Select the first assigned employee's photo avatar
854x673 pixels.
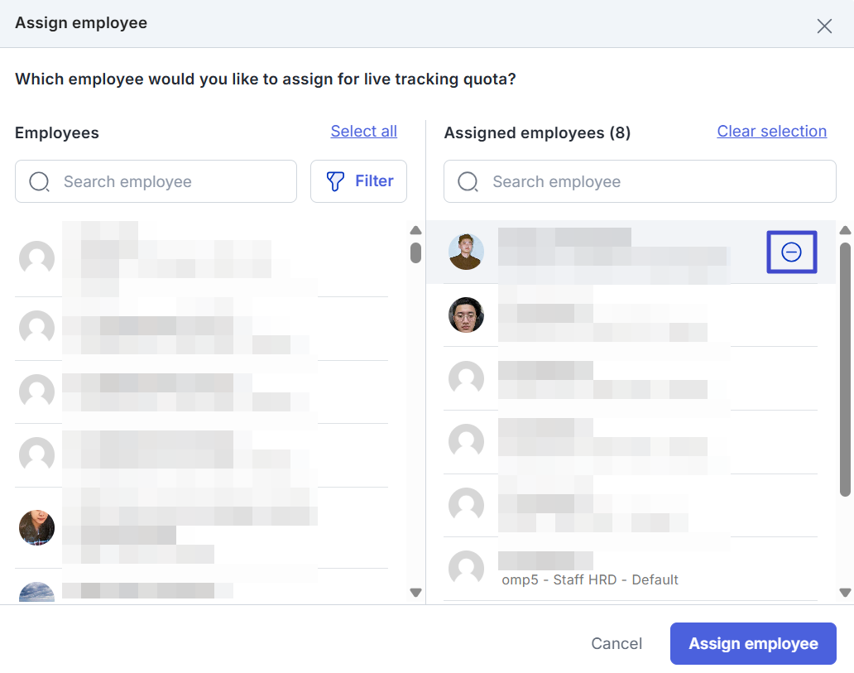[x=466, y=252]
